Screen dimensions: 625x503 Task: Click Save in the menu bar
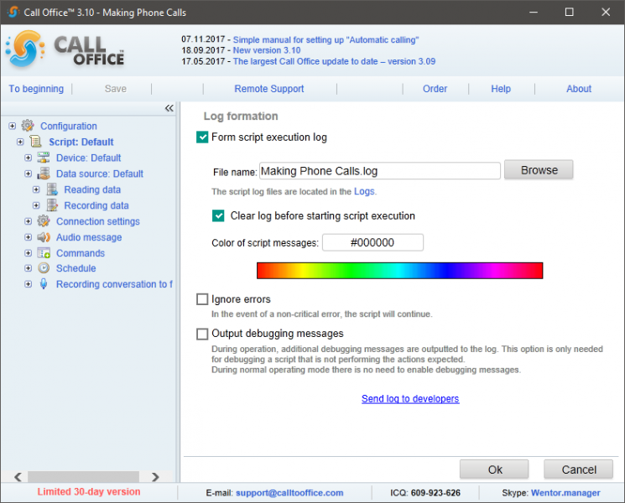coord(116,89)
